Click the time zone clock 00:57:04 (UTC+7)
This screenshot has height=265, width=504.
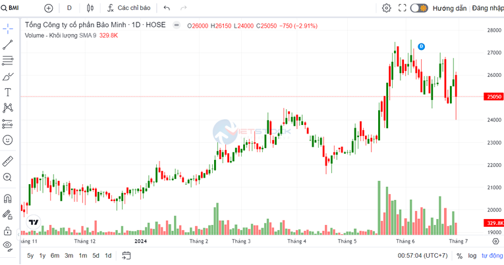click(x=423, y=256)
